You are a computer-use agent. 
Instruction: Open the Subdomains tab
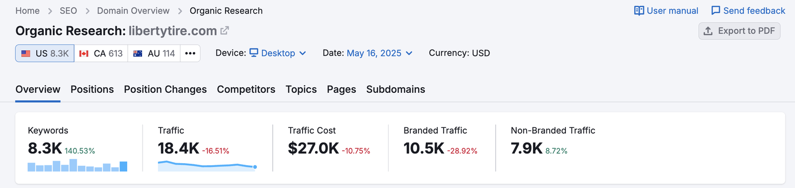click(x=396, y=89)
